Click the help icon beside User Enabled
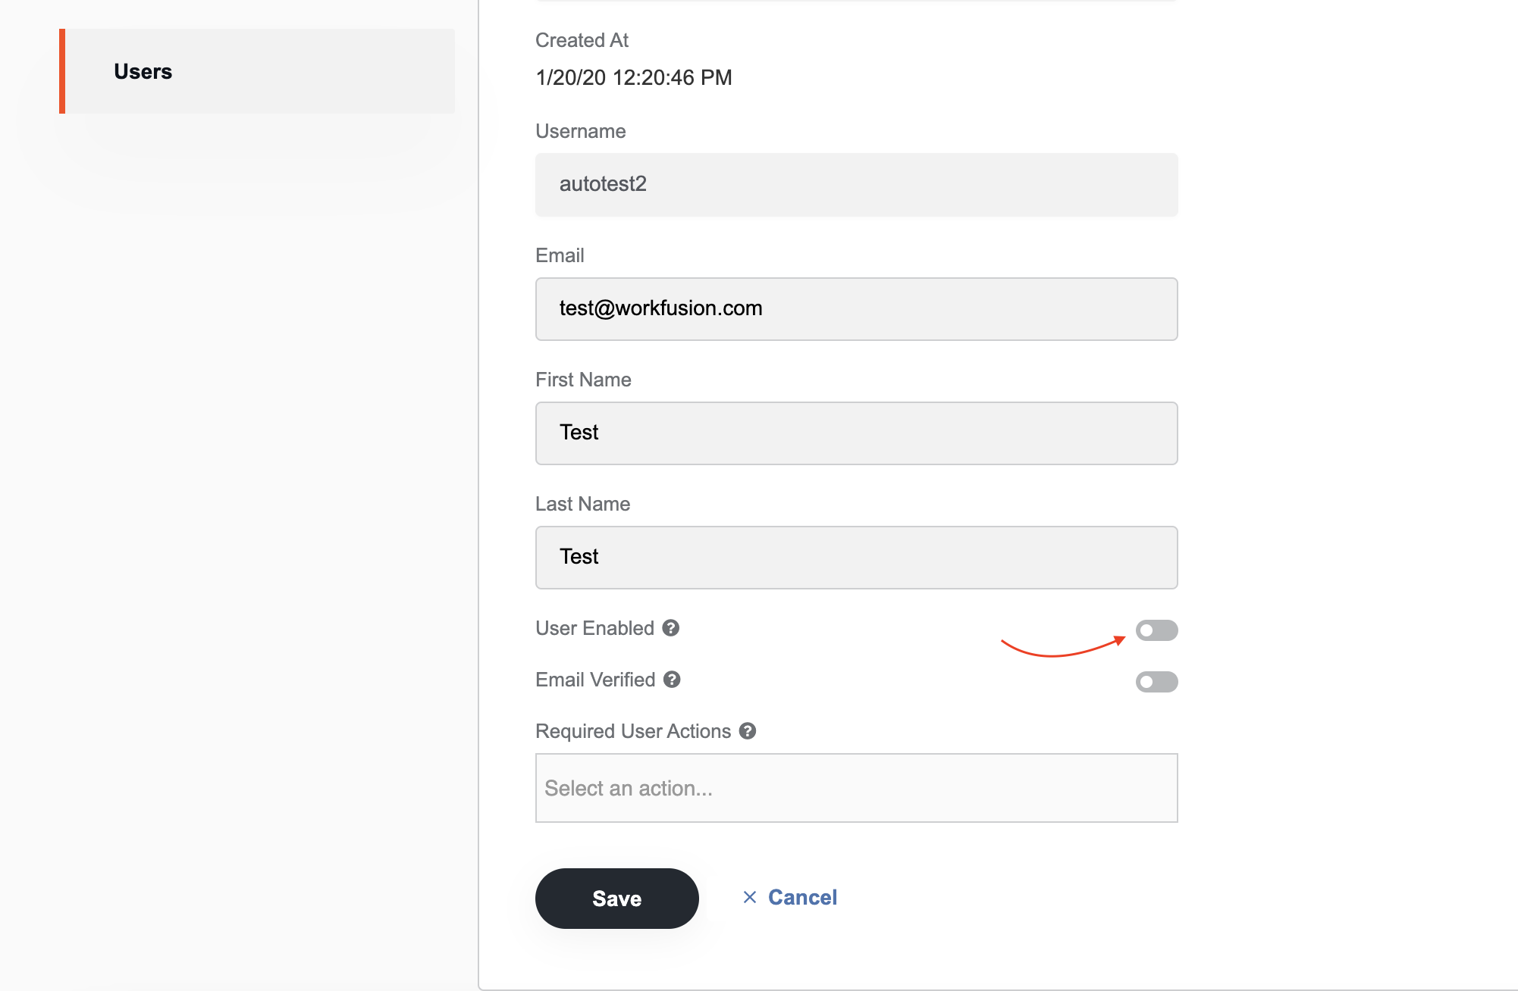The height and width of the screenshot is (991, 1518). (670, 628)
